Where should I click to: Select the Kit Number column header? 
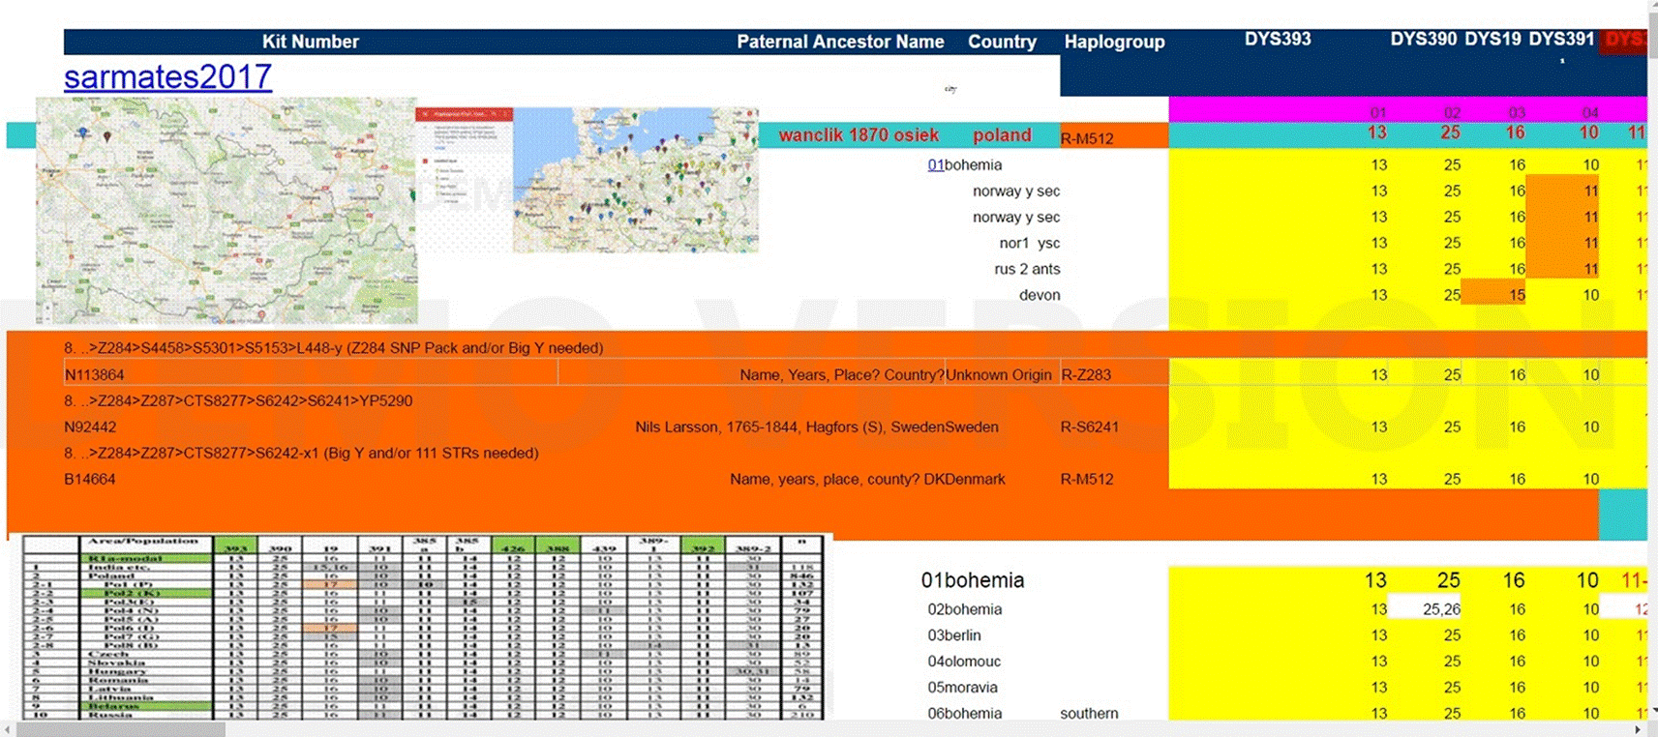click(310, 42)
